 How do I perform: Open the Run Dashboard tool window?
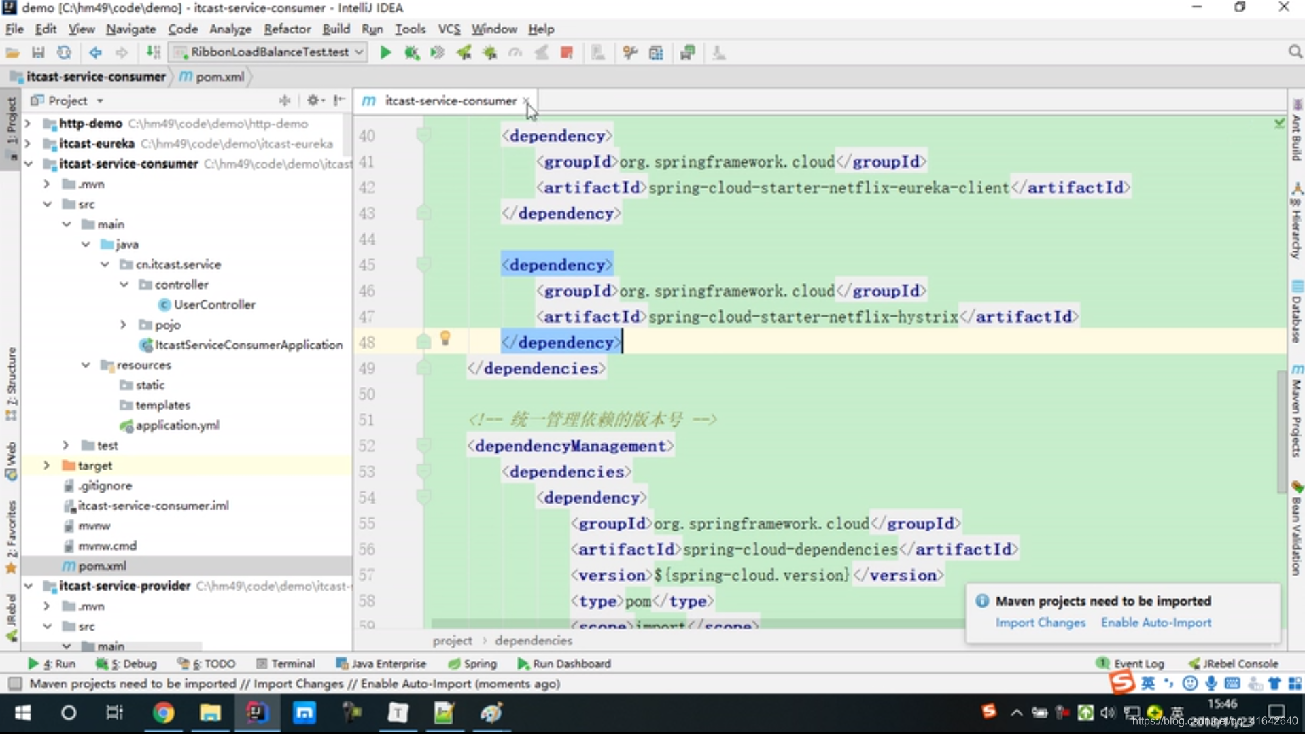(564, 663)
